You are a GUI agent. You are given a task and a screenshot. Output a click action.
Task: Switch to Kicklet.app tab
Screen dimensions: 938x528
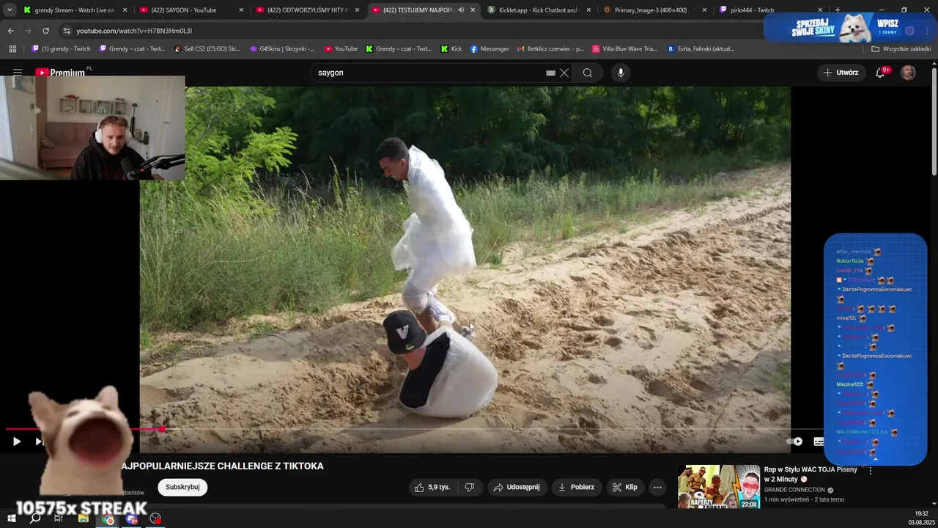(x=539, y=10)
